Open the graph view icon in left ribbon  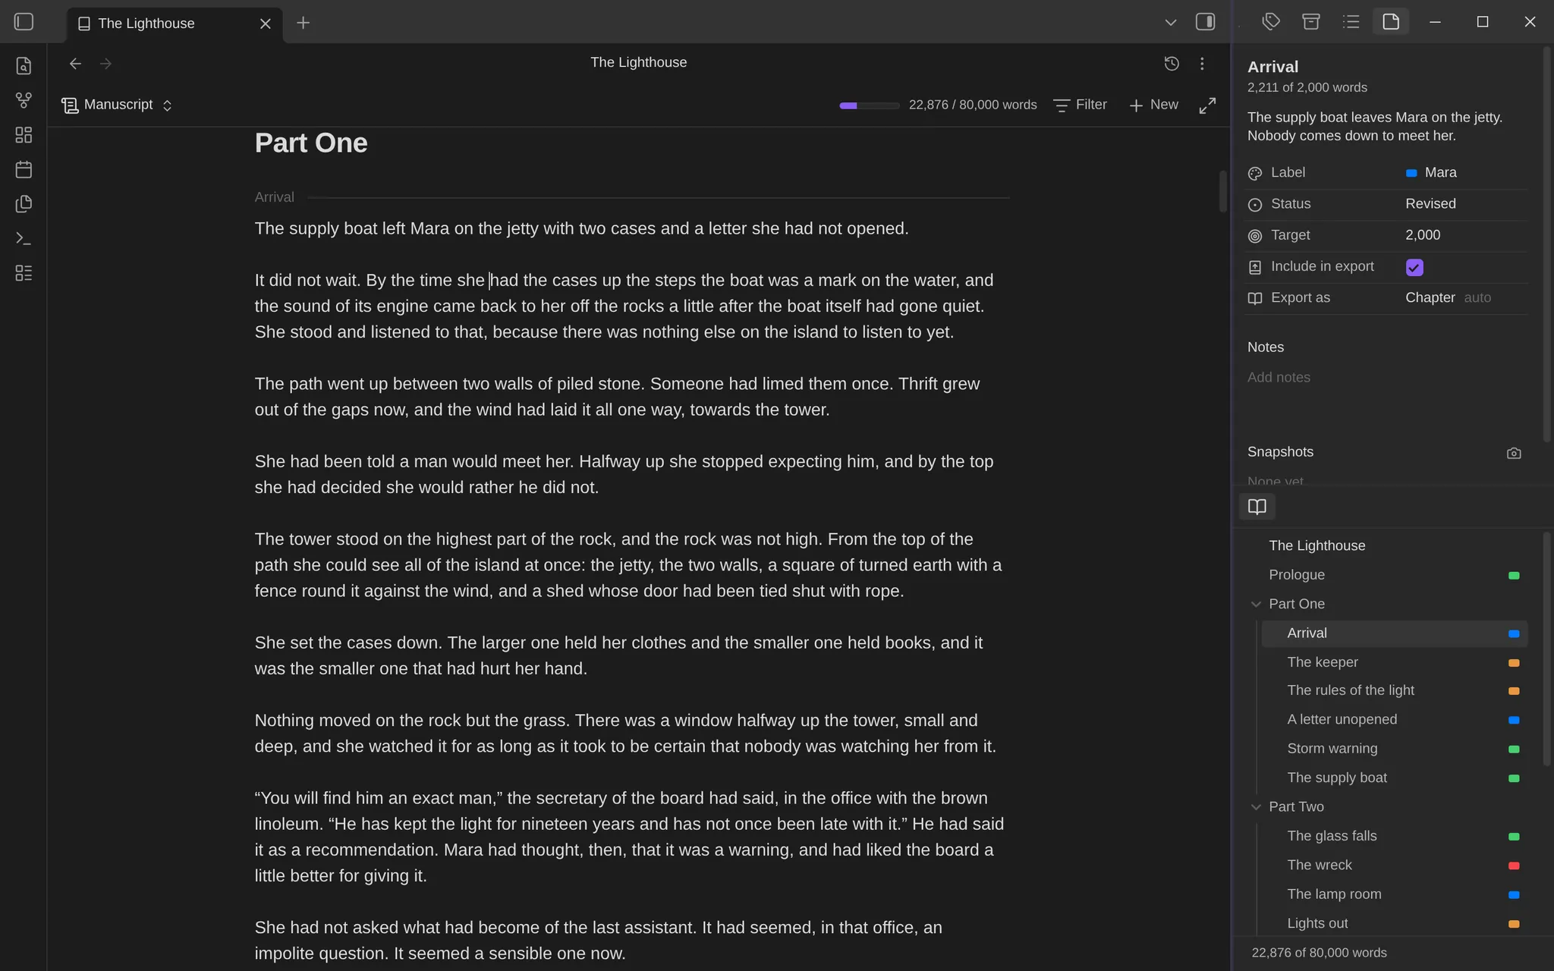(x=24, y=100)
